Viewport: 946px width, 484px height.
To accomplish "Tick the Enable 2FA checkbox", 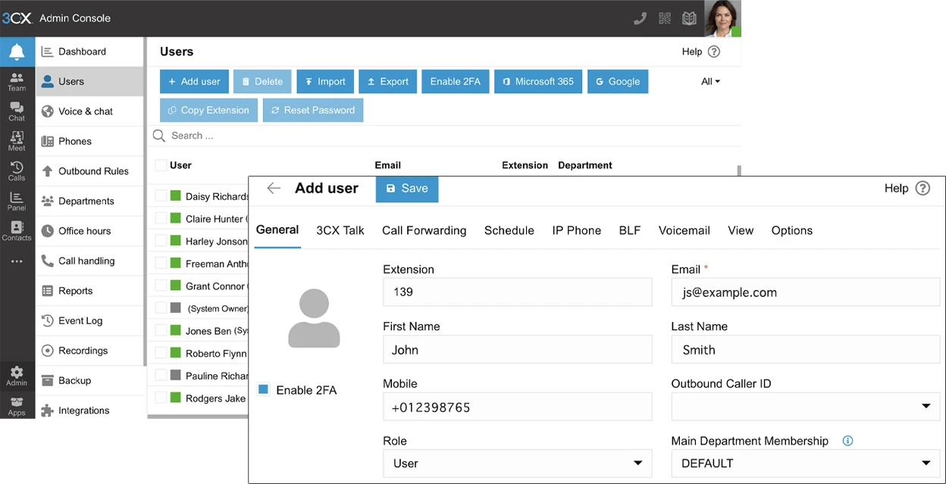I will [264, 390].
